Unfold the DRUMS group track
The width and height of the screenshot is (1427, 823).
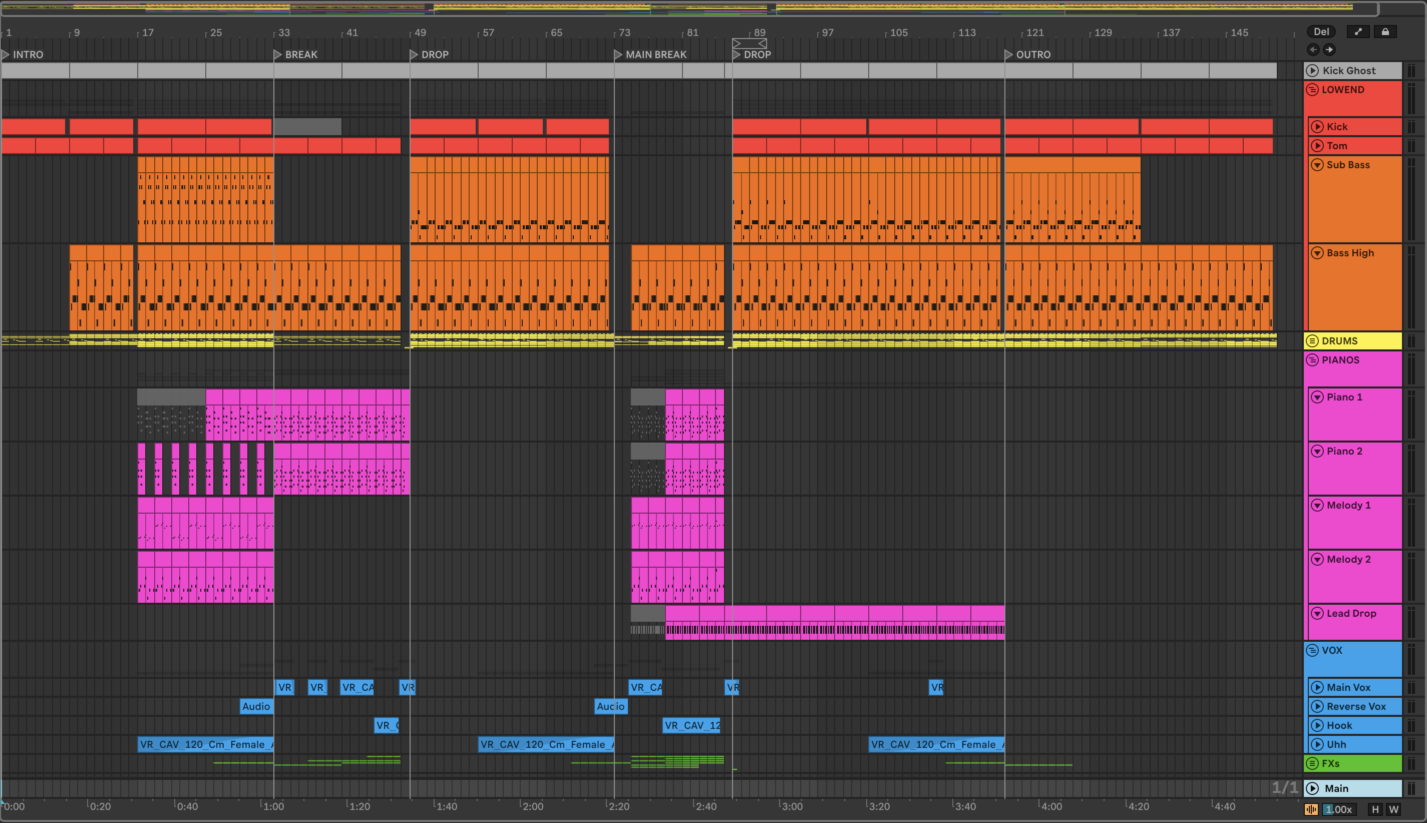tap(1313, 341)
